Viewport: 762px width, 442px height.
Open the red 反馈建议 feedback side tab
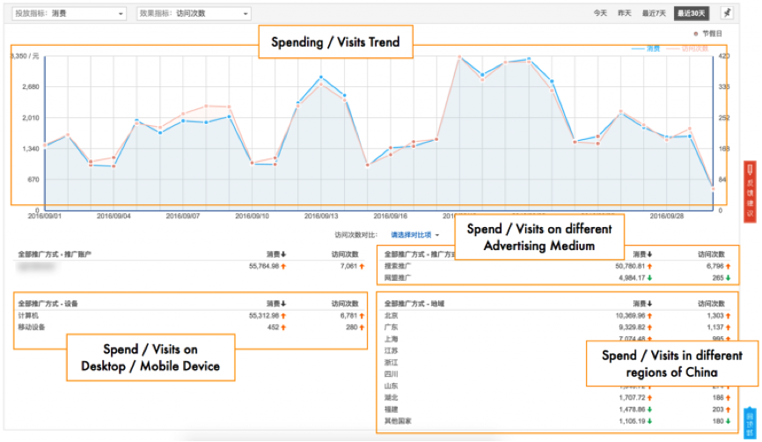click(750, 189)
